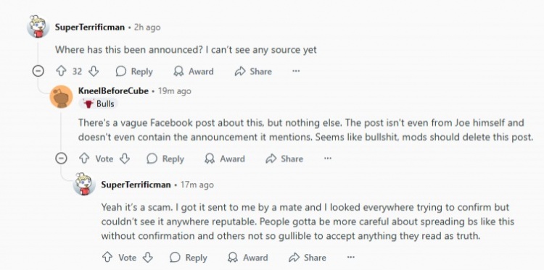Open more options on the top comment
The height and width of the screenshot is (270, 544).
click(x=296, y=71)
